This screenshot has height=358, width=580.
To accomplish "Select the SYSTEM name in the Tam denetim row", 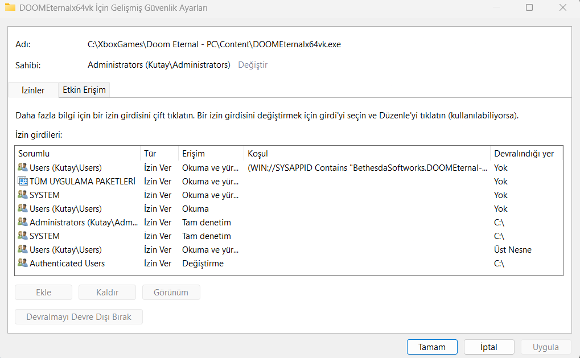I will [44, 236].
